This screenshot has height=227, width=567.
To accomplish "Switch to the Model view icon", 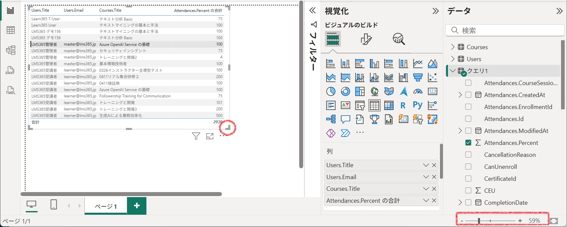I will [x=10, y=50].
